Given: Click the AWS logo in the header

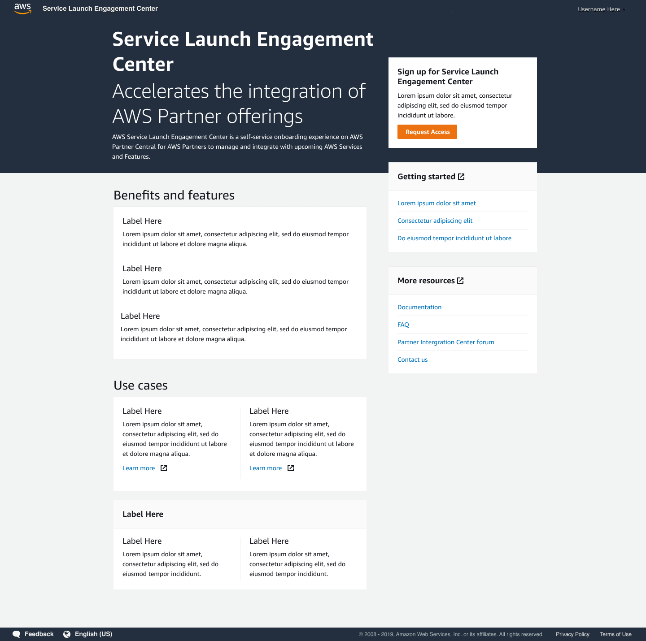Looking at the screenshot, I should pyautogui.click(x=22, y=9).
